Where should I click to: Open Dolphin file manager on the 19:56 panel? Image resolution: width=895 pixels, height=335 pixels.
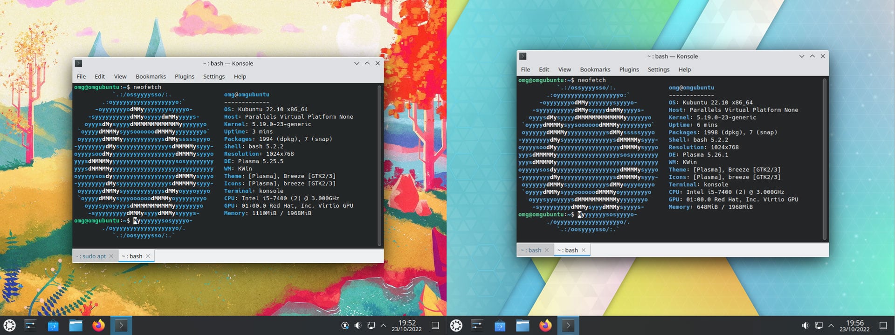point(523,325)
